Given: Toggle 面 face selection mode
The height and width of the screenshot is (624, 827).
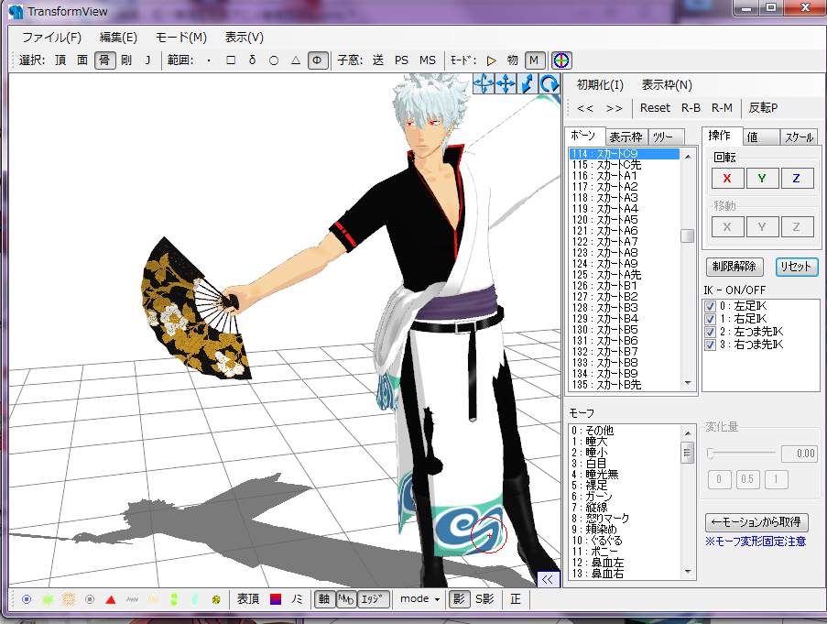Looking at the screenshot, I should click(x=82, y=60).
